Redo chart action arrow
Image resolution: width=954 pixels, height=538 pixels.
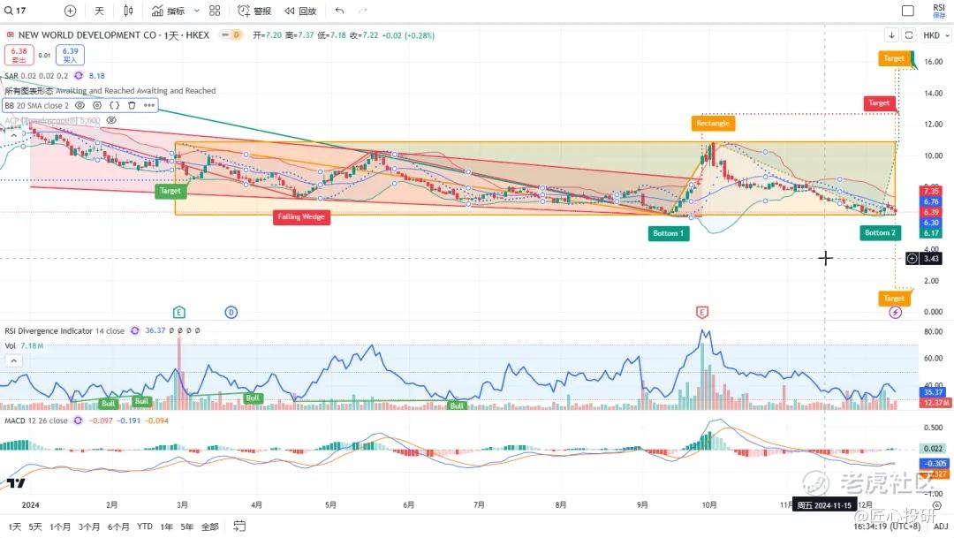[363, 11]
